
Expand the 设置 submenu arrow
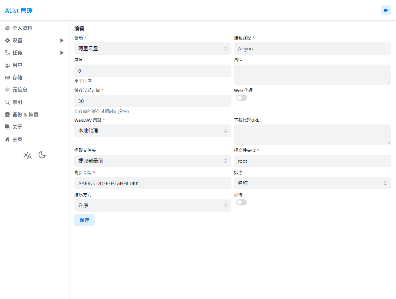tap(62, 40)
